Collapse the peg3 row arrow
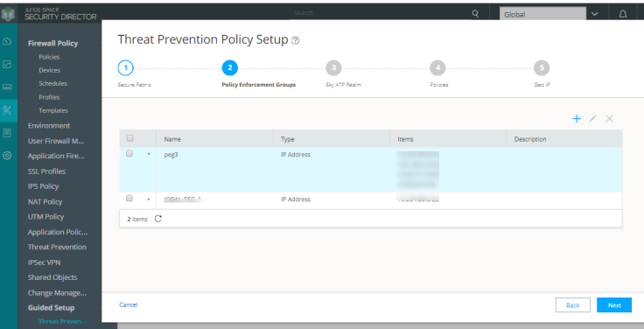The image size is (644, 329). pos(149,154)
